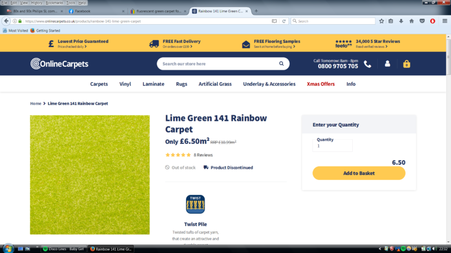Click the Quantity input field

[332, 146]
